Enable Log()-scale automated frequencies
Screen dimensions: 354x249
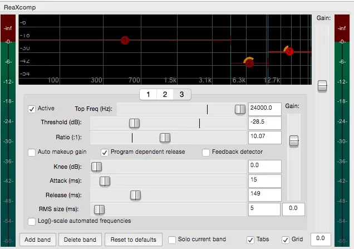tap(32, 222)
